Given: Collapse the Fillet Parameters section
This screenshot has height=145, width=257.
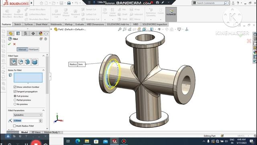Looking at the screenshot, I should tap(43, 110).
